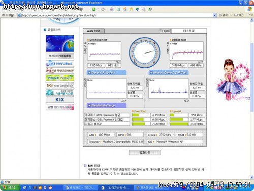This screenshot has height=191, width=254.
Task: Click the Windows Start button
Action: (10, 187)
